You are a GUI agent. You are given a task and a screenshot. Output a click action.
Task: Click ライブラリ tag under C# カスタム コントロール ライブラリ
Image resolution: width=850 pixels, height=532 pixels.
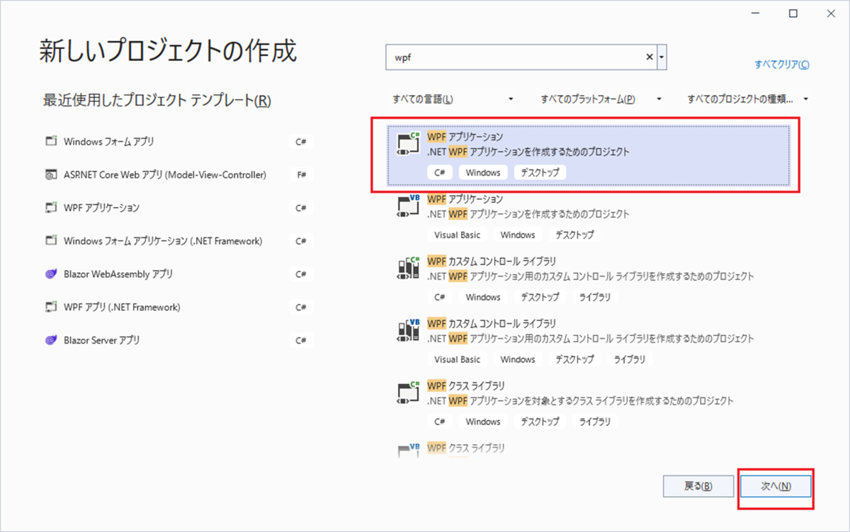594,297
